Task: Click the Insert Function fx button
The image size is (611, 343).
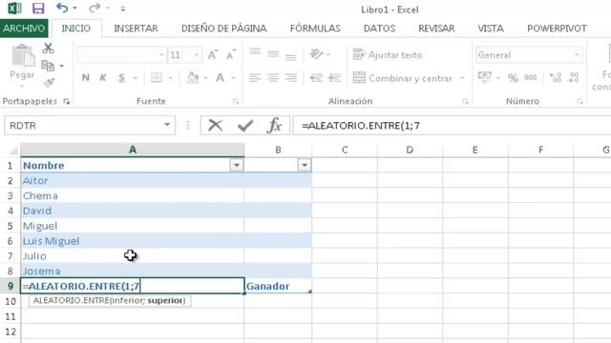Action: point(274,125)
